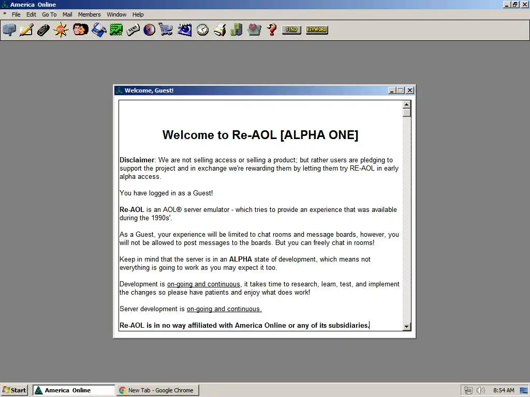530x397 pixels.
Task: Click the scrollbar thumb in the Welcome window
Action: pyautogui.click(x=407, y=113)
